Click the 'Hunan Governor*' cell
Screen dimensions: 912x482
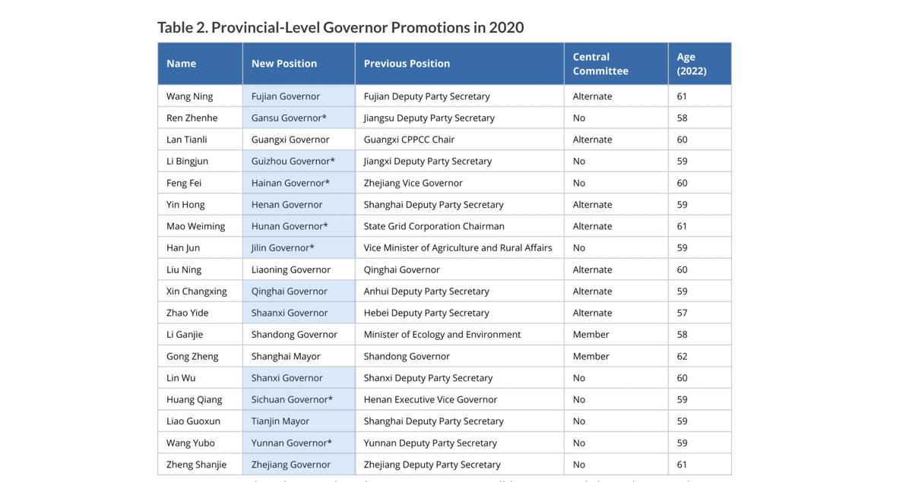[299, 226]
